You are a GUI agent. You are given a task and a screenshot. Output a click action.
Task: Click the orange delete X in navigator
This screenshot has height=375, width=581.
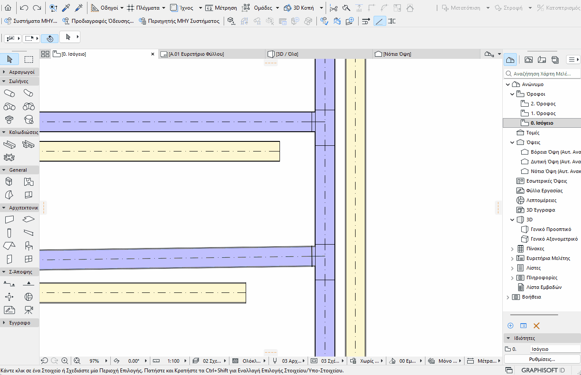click(x=536, y=326)
